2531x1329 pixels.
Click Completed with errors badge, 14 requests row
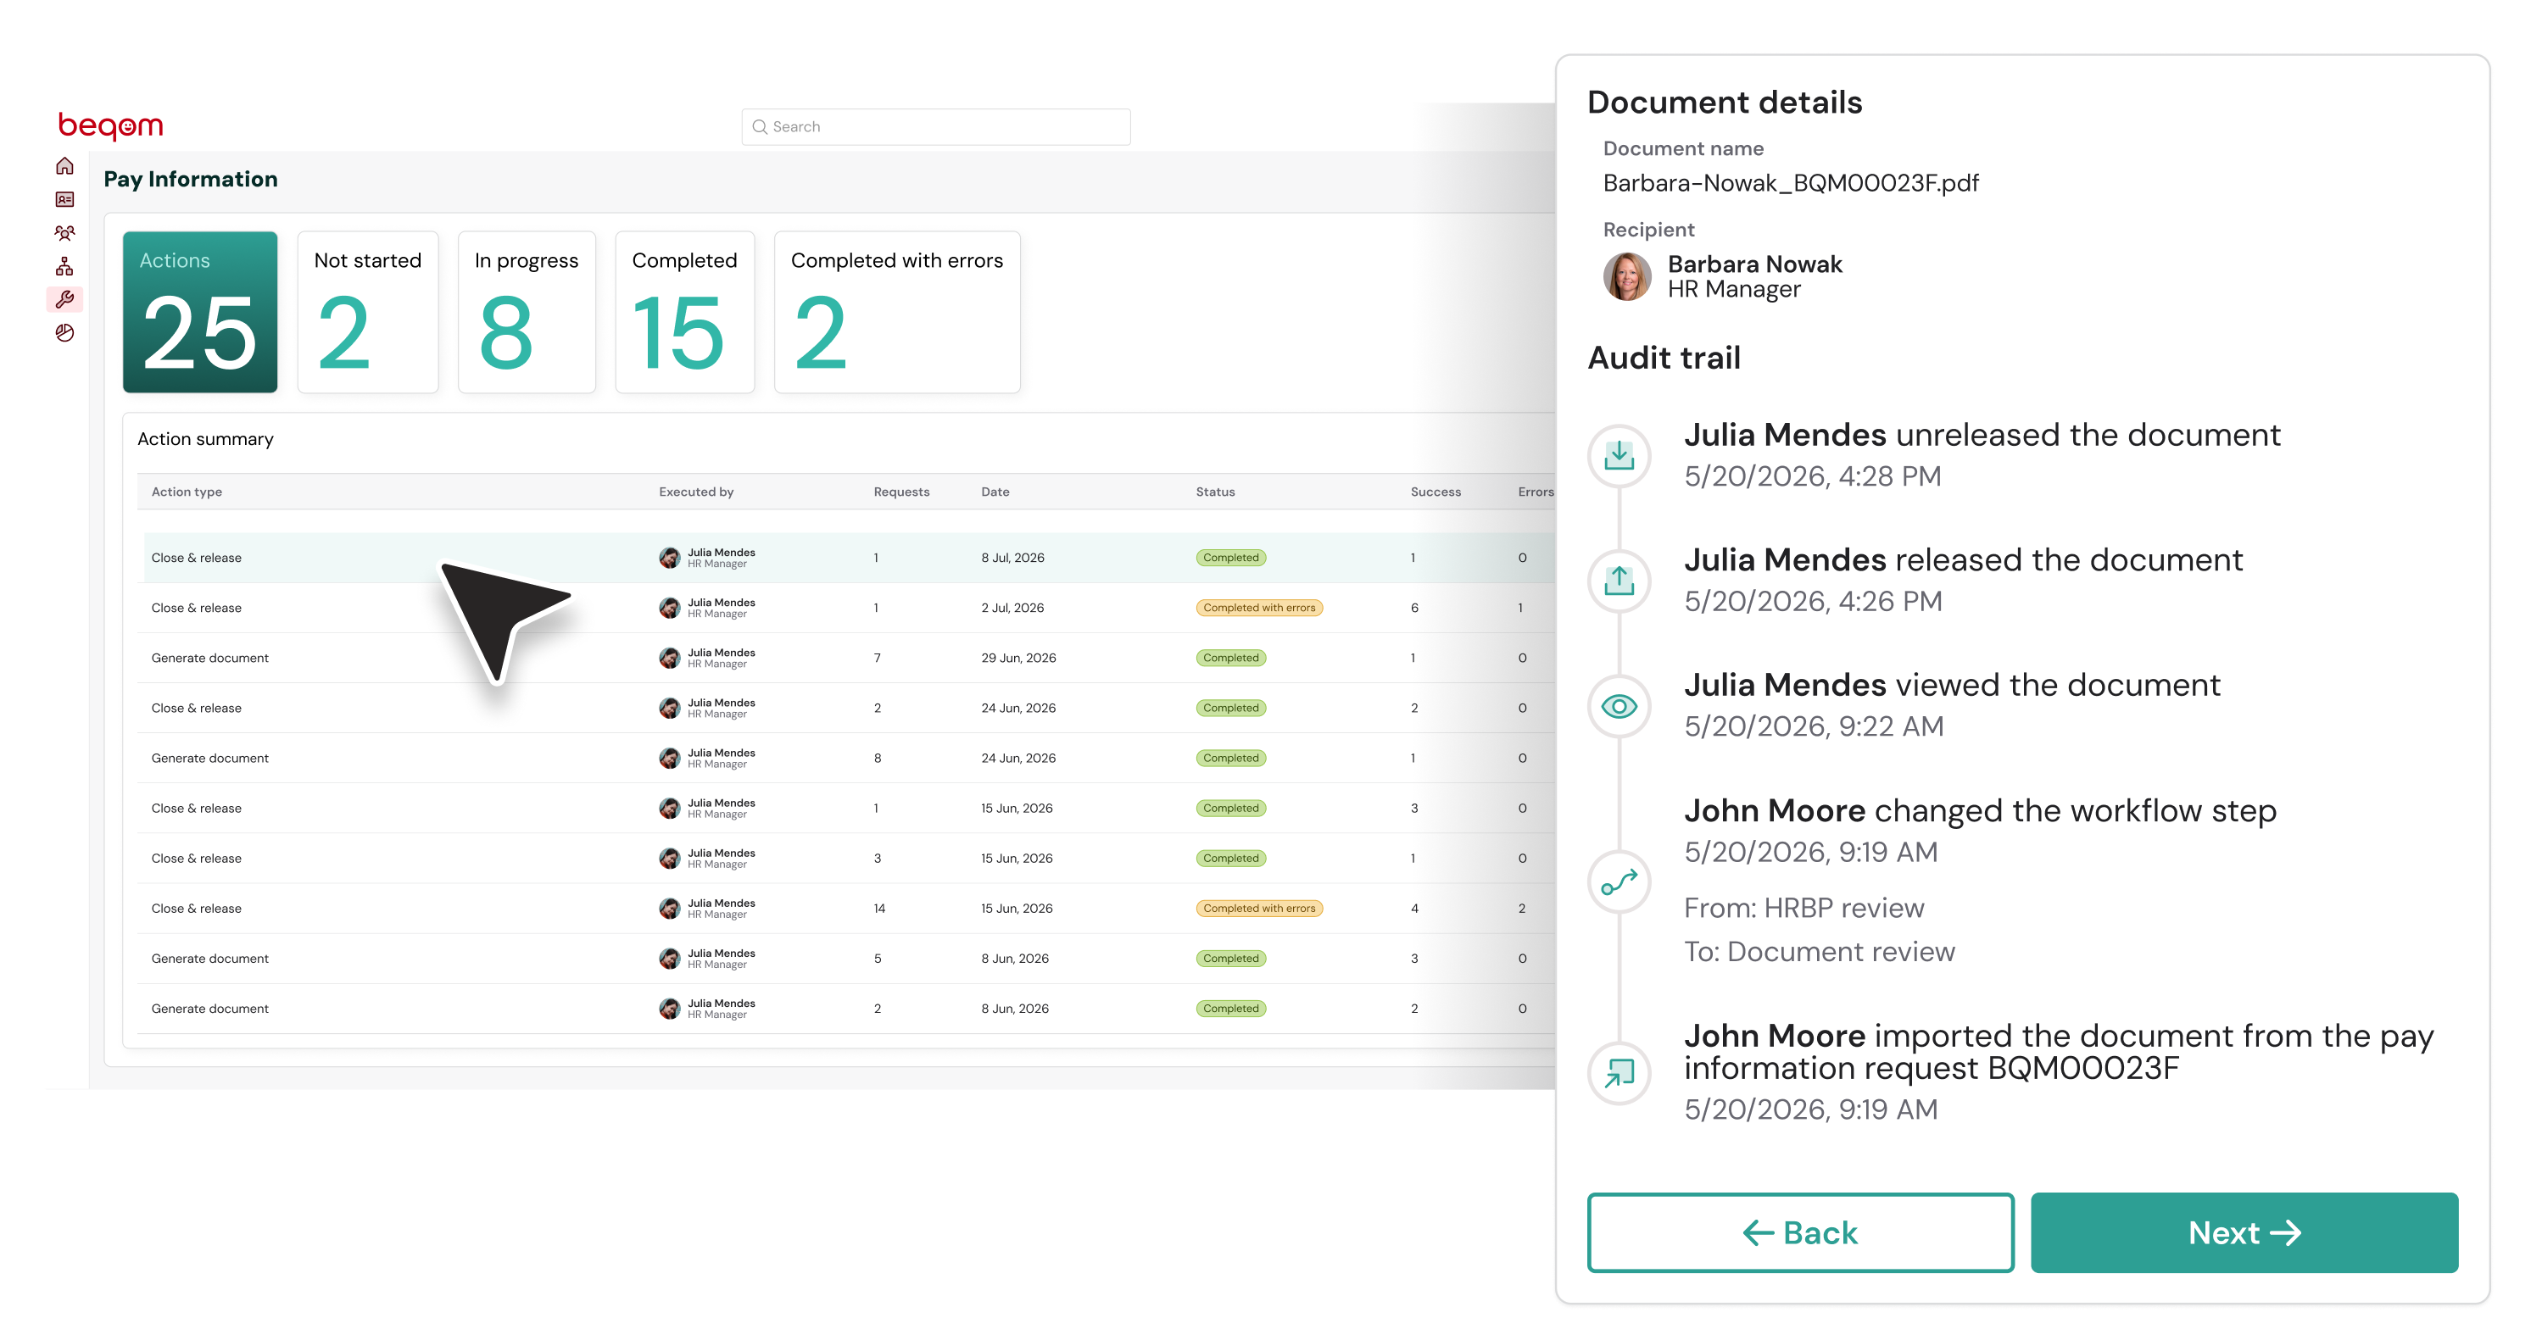pyautogui.click(x=1258, y=909)
